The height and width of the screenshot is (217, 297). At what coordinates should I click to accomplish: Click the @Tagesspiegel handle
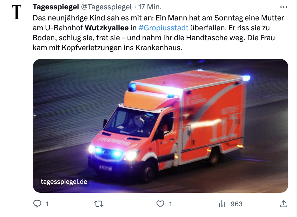tap(107, 7)
